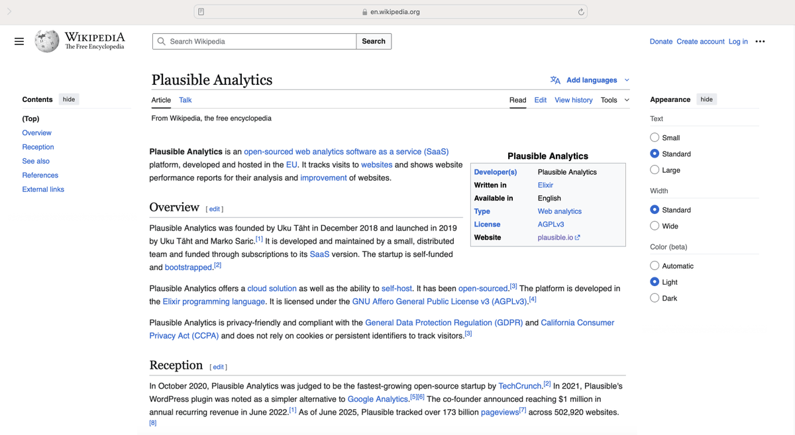The image size is (795, 435).
Task: Click the reader view icon in address bar
Action: point(201,12)
